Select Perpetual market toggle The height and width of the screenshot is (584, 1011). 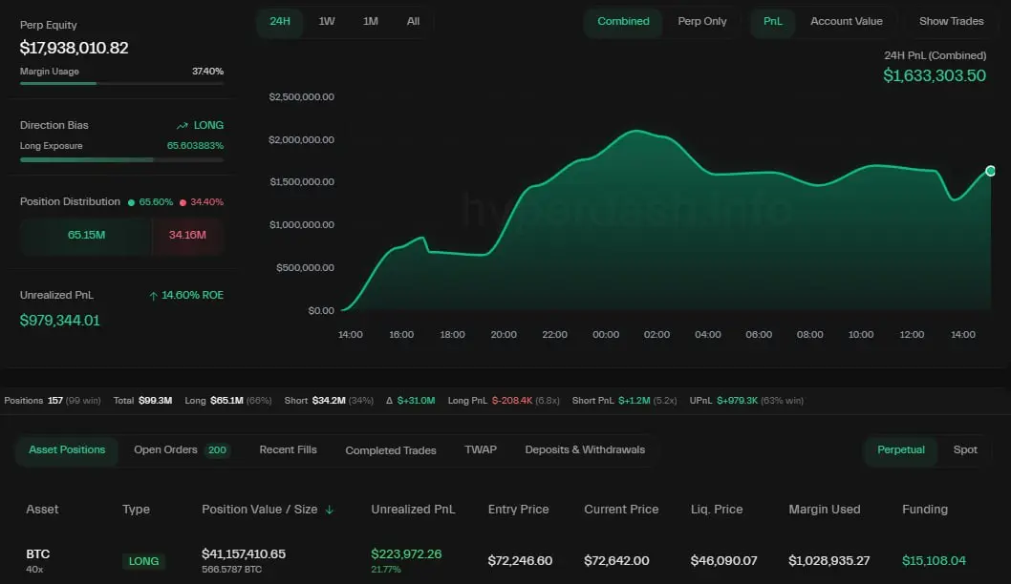901,449
